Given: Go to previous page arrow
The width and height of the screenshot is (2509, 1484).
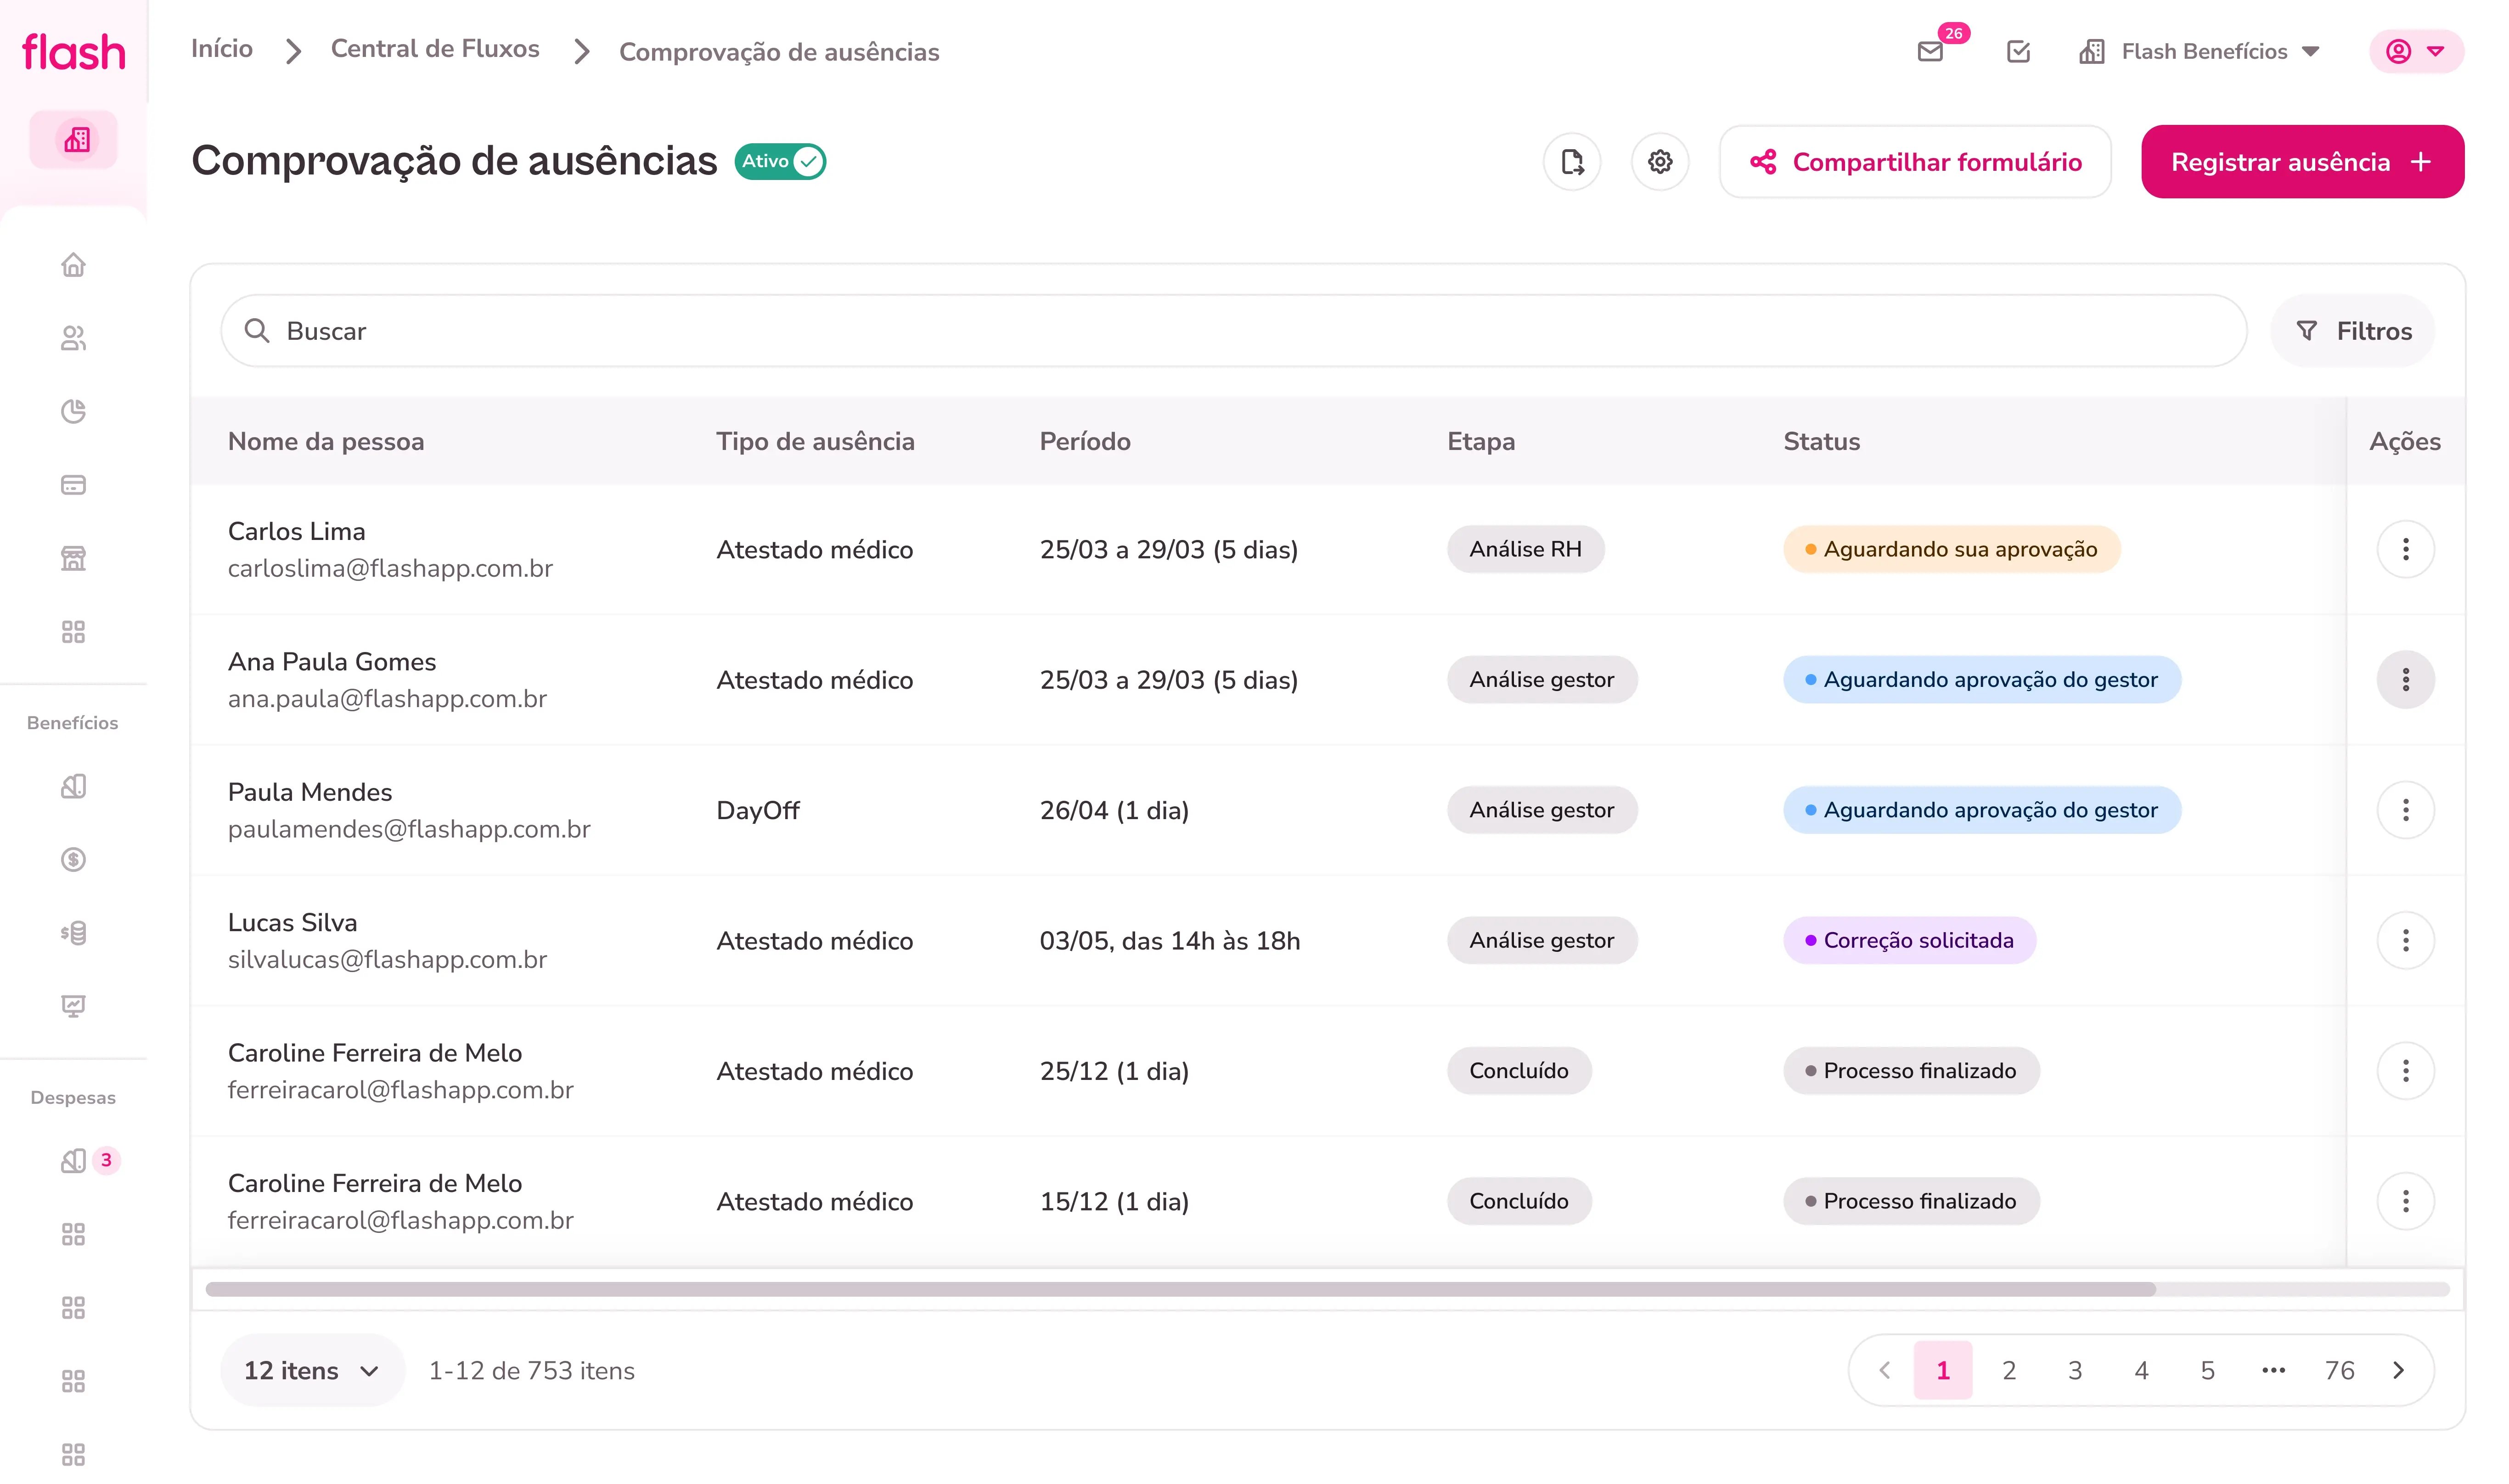Looking at the screenshot, I should click(x=1884, y=1370).
